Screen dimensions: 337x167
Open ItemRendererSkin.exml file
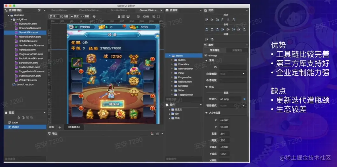point(32,45)
